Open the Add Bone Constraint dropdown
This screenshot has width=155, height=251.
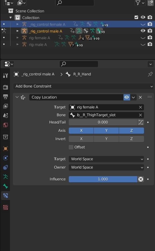coord(83,86)
